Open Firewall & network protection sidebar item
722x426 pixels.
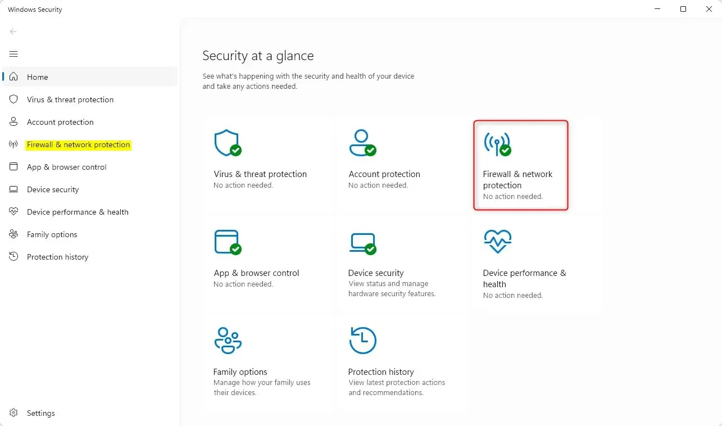tap(90, 144)
